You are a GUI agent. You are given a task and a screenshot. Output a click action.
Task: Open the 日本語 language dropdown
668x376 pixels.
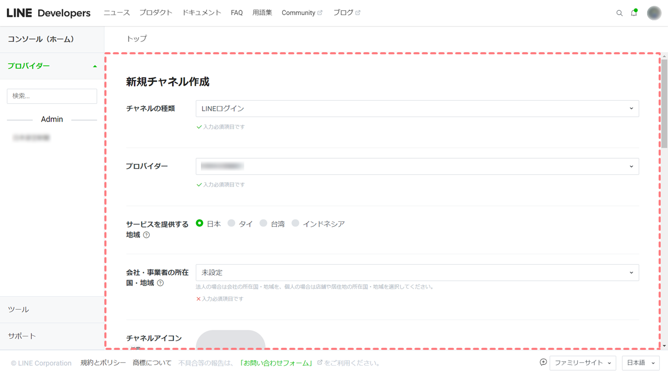[640, 363]
